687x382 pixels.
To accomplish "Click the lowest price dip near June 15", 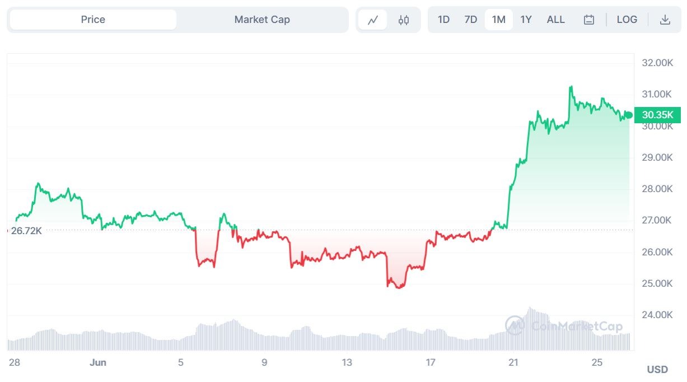I will [399, 287].
